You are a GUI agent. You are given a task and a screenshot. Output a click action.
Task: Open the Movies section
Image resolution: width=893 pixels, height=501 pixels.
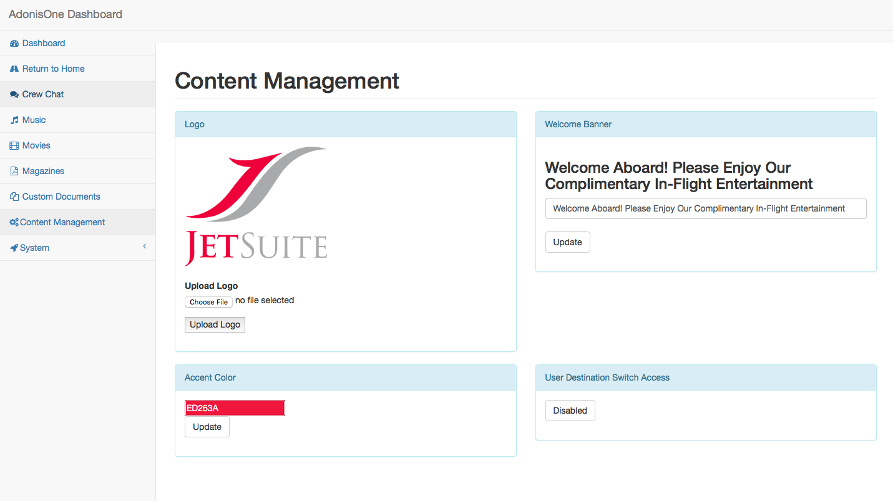(x=77, y=145)
